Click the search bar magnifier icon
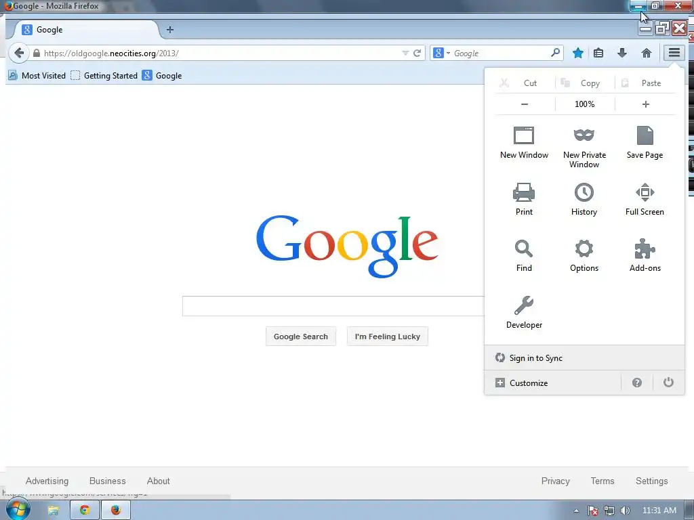The image size is (694, 520). pos(555,53)
